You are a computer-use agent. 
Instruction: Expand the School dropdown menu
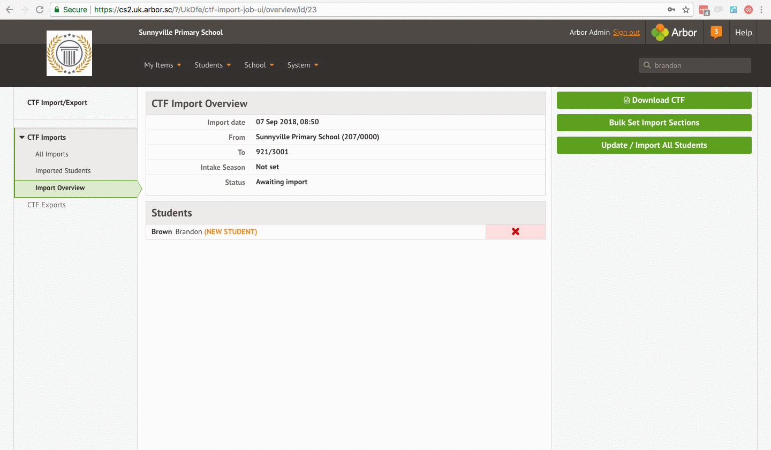coord(259,65)
